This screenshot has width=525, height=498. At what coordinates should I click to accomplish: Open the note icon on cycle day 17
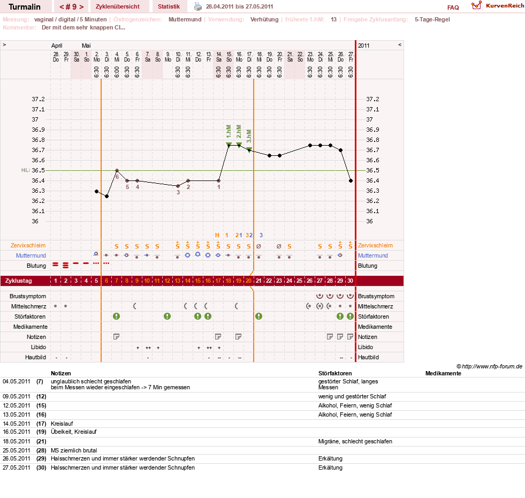[218, 336]
